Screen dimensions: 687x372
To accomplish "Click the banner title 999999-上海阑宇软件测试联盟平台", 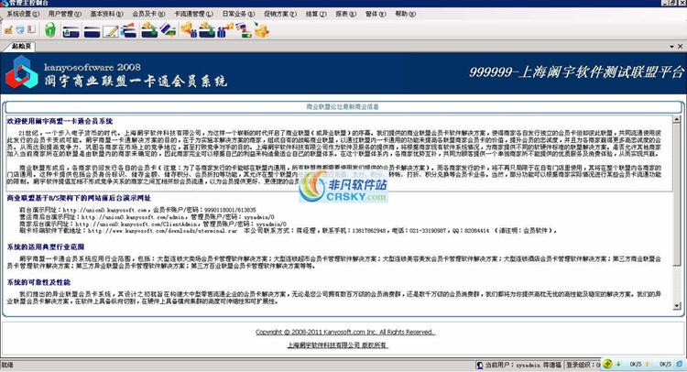I will coord(576,71).
